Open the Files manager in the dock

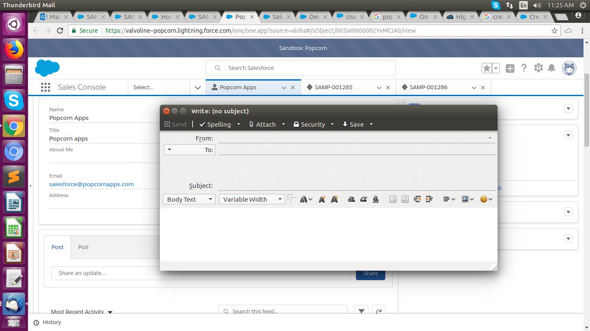tap(14, 75)
